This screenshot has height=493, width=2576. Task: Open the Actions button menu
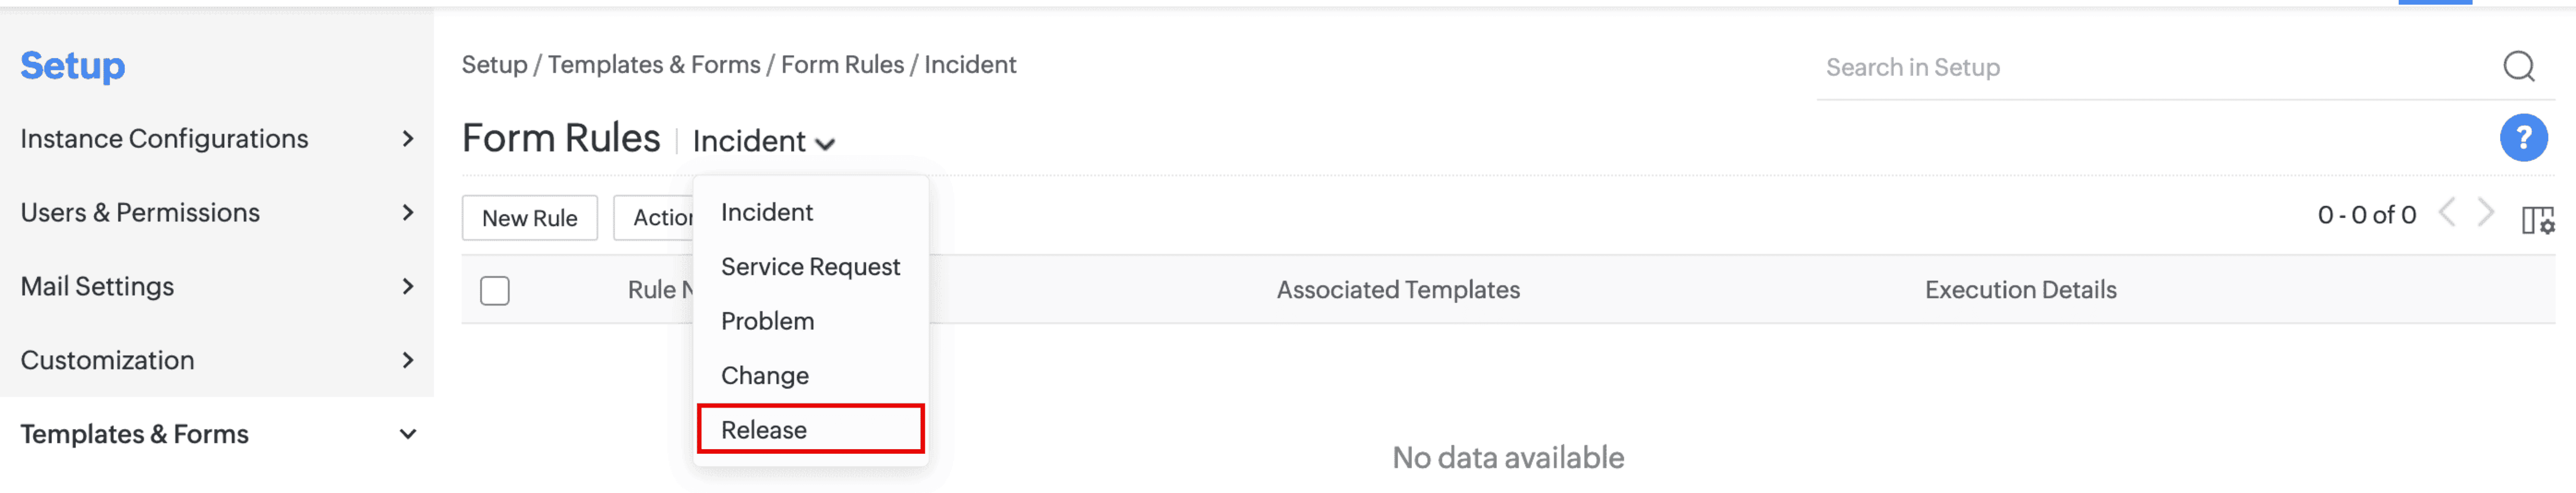(x=655, y=218)
